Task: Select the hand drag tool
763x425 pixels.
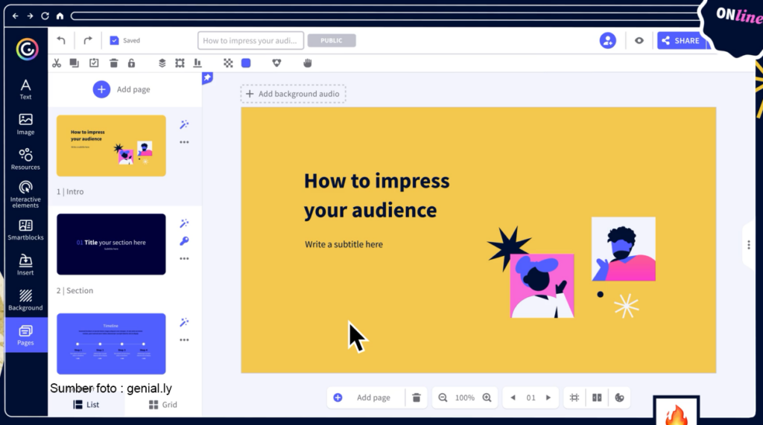Action: (308, 63)
